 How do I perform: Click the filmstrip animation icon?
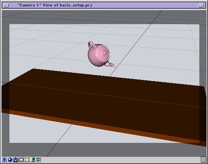pos(4,159)
